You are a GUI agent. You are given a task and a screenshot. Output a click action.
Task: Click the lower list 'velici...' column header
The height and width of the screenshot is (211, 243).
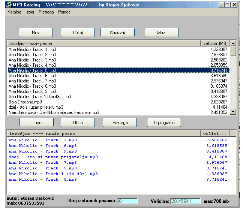click(215, 133)
